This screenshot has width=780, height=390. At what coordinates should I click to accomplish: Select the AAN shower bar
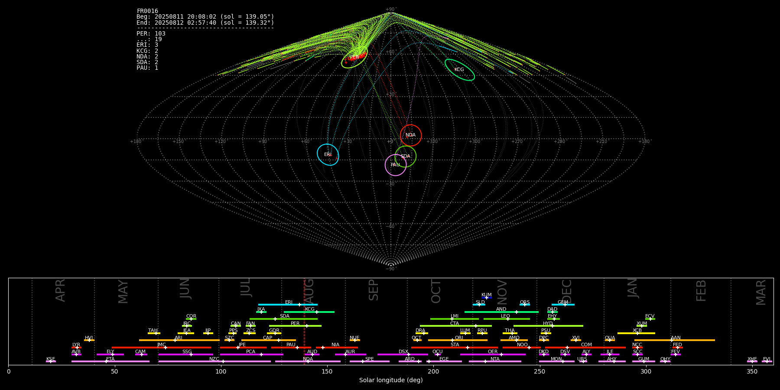click(x=675, y=340)
